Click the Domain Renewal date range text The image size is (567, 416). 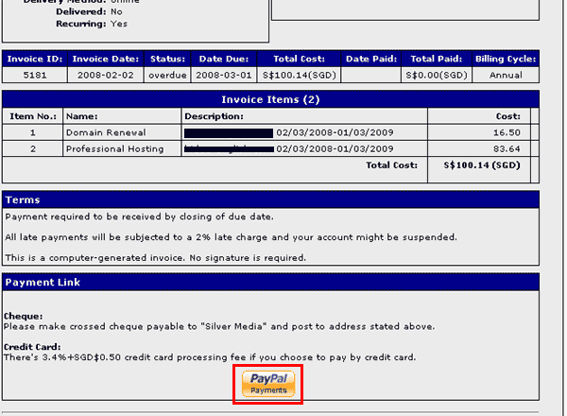[335, 132]
